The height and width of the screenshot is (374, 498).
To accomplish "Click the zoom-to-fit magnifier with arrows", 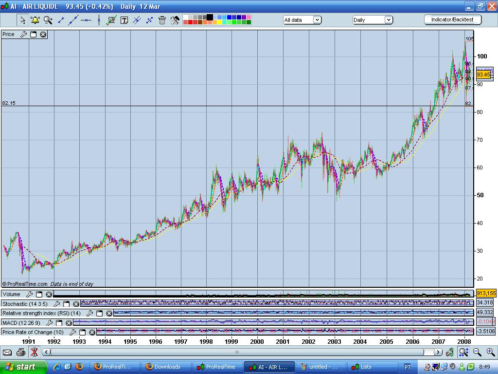I will pos(463,352).
